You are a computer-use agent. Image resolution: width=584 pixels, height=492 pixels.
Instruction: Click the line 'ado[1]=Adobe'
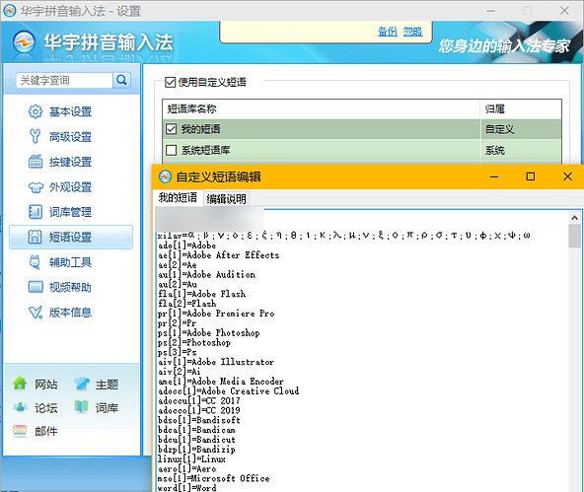pos(187,246)
